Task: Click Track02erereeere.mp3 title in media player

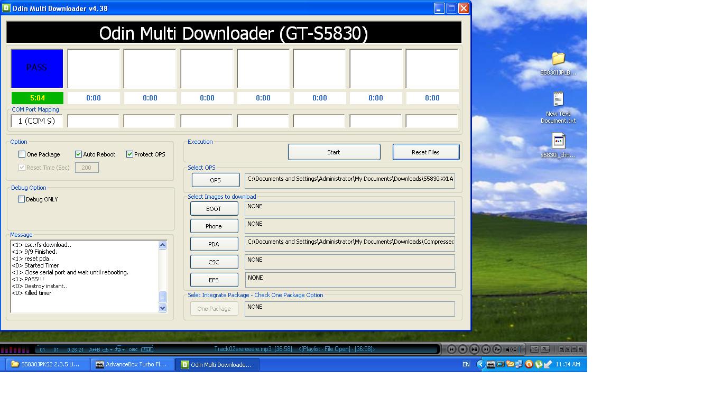Action: (x=243, y=349)
